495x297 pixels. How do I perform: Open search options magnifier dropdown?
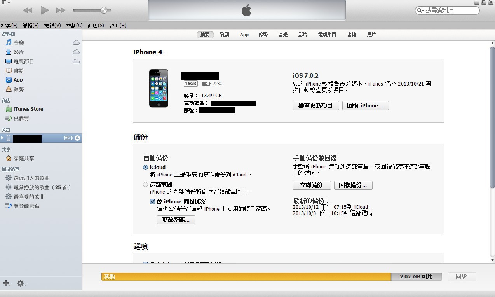pyautogui.click(x=420, y=10)
